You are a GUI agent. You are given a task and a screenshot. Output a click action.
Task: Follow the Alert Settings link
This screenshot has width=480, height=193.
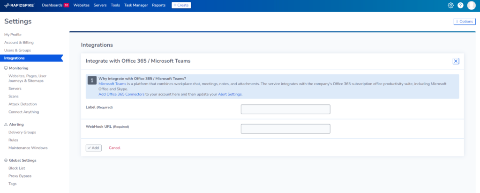tap(230, 94)
